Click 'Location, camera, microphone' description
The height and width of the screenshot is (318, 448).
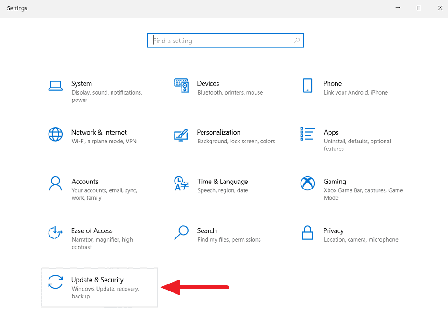tap(361, 240)
